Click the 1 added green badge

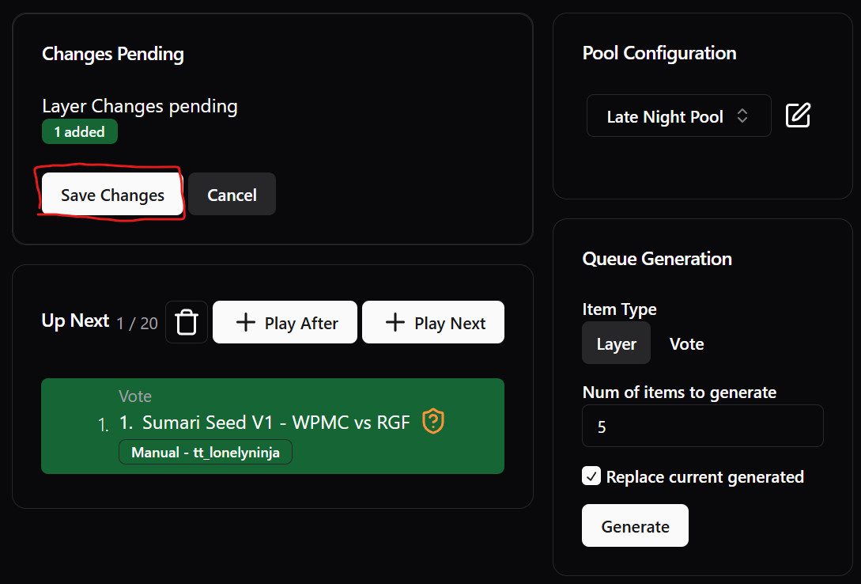coord(80,132)
